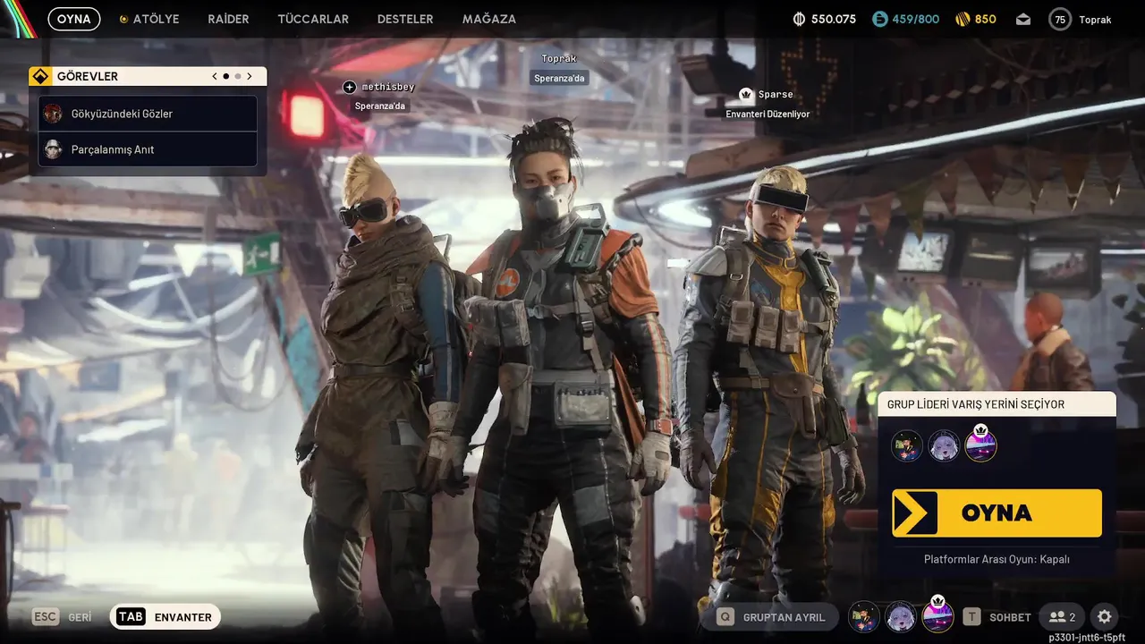Click the yellow dot icon beside ATÖLYE

point(123,19)
